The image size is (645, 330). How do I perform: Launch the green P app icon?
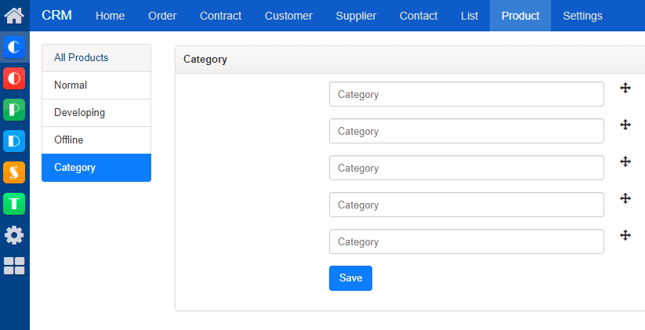pyautogui.click(x=14, y=110)
